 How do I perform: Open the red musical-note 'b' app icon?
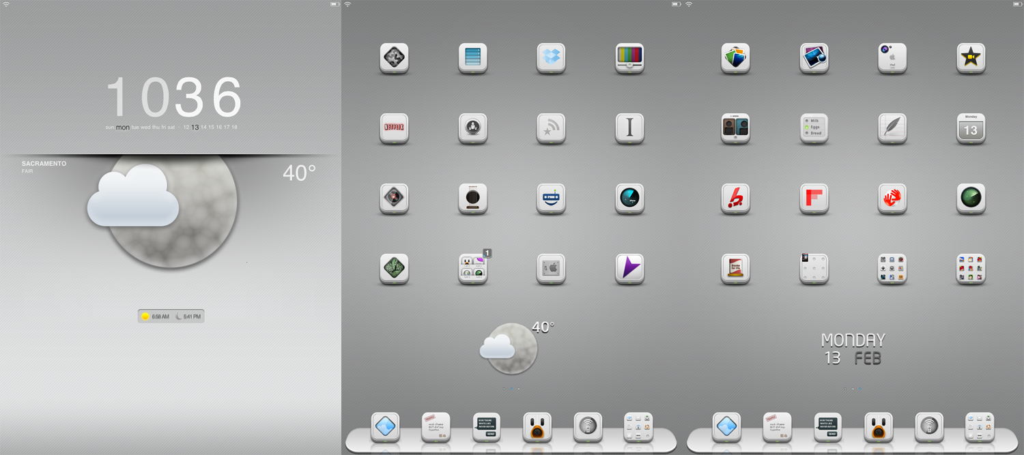[735, 199]
